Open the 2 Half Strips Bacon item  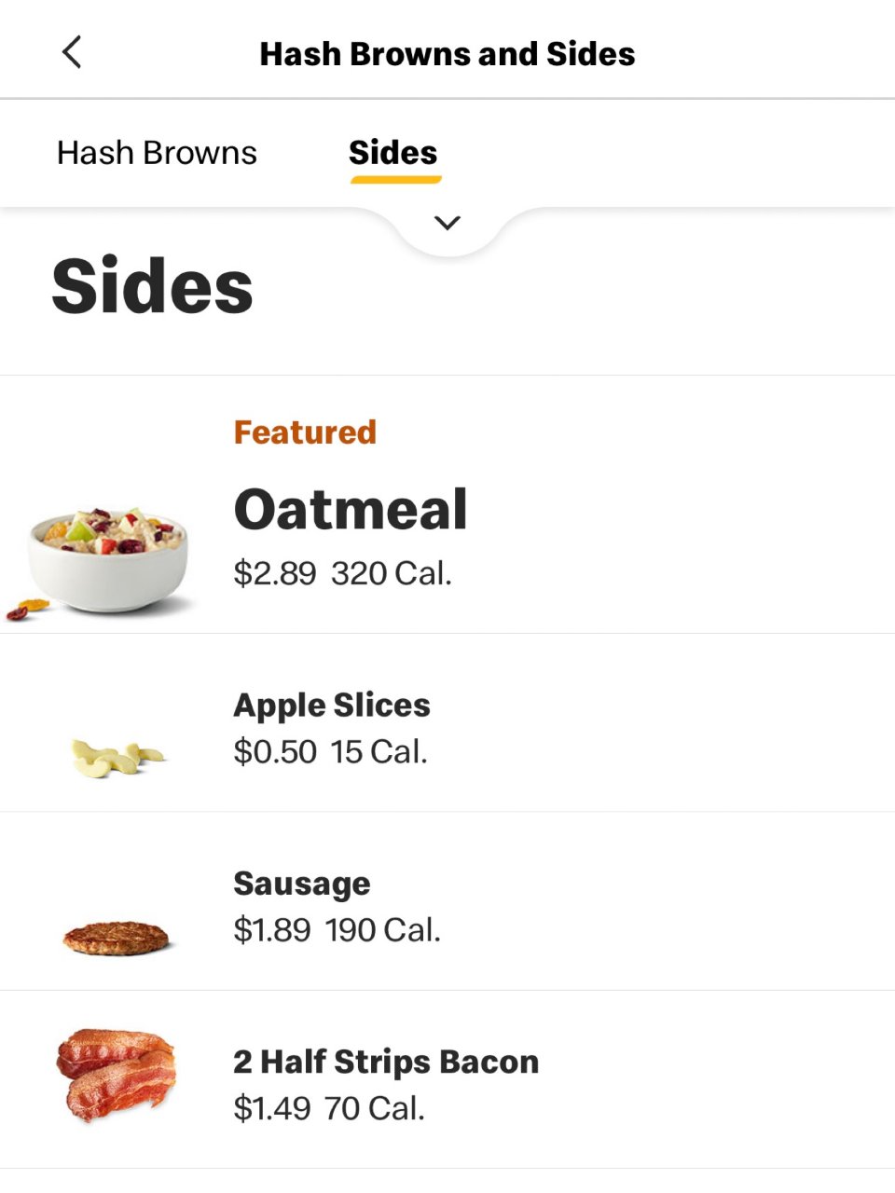[x=386, y=1062]
